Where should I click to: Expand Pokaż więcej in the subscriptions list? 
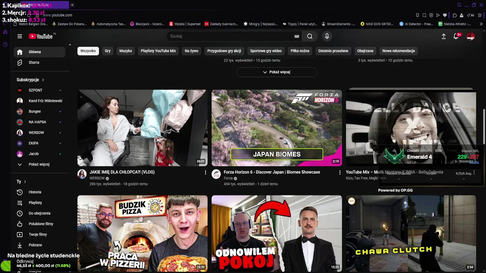pyautogui.click(x=39, y=165)
